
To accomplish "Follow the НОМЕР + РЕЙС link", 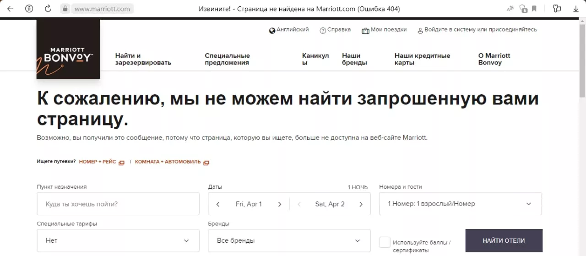I will coord(98,162).
